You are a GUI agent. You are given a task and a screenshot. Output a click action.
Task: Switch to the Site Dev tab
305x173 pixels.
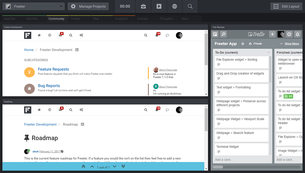click(x=35, y=19)
